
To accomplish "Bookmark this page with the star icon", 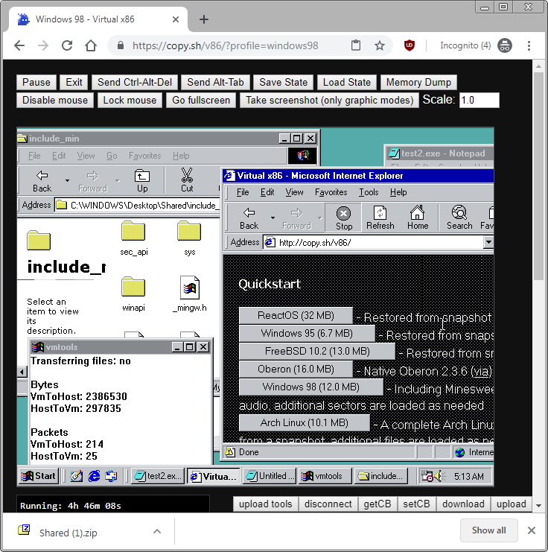I will [x=380, y=45].
